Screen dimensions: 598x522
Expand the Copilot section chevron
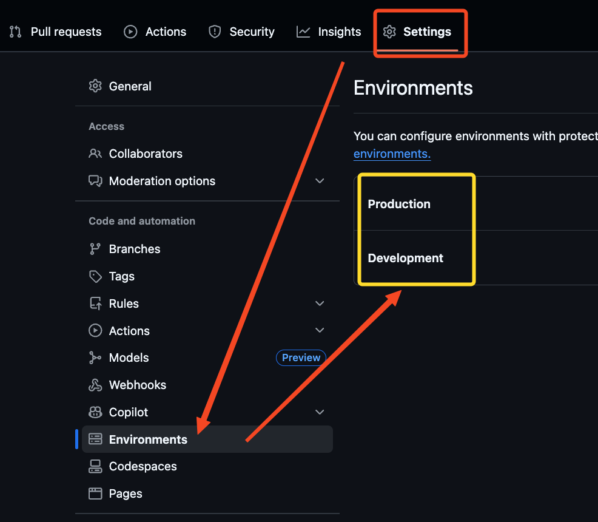pos(320,412)
